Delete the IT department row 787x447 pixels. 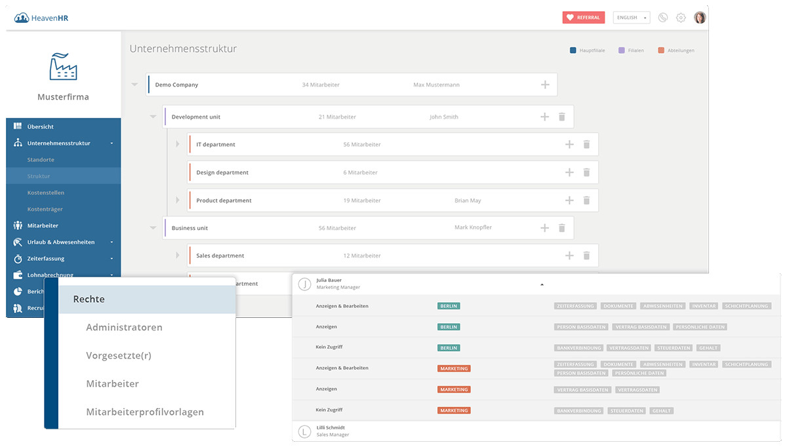click(586, 144)
